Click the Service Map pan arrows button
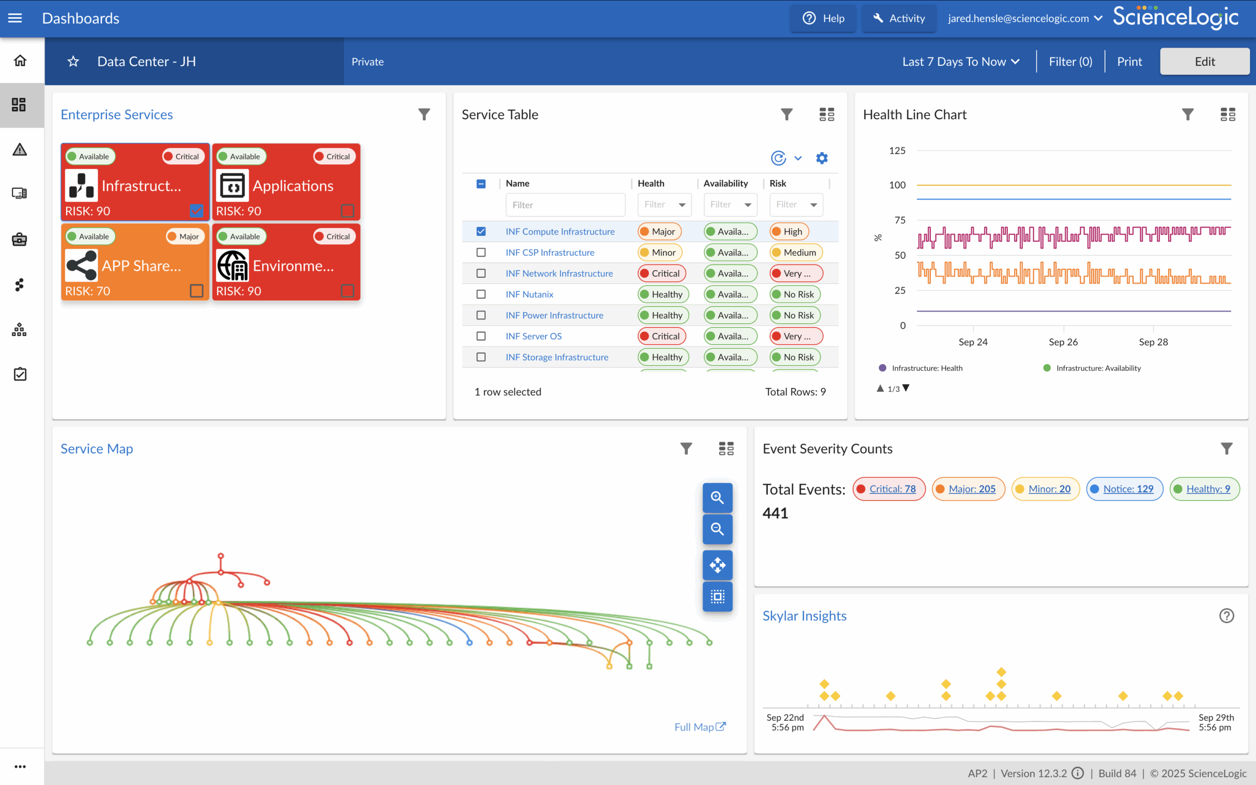The width and height of the screenshot is (1256, 785). [x=717, y=565]
